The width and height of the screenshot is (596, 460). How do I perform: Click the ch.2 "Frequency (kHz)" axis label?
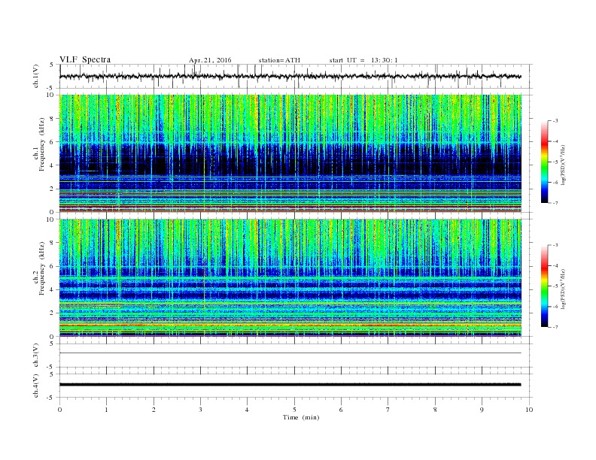[42, 268]
